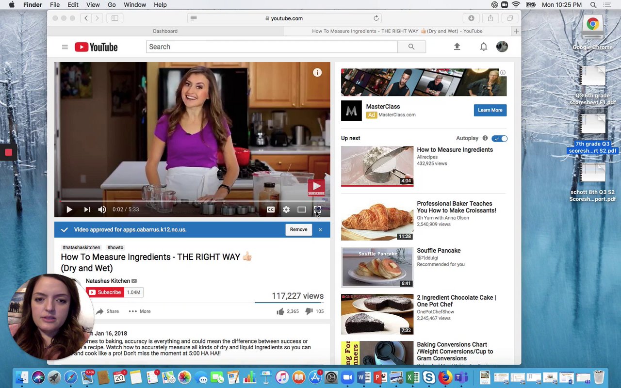Open the Window menu in the menu bar
Viewport: 621px width, 388px height.
pyautogui.click(x=135, y=5)
